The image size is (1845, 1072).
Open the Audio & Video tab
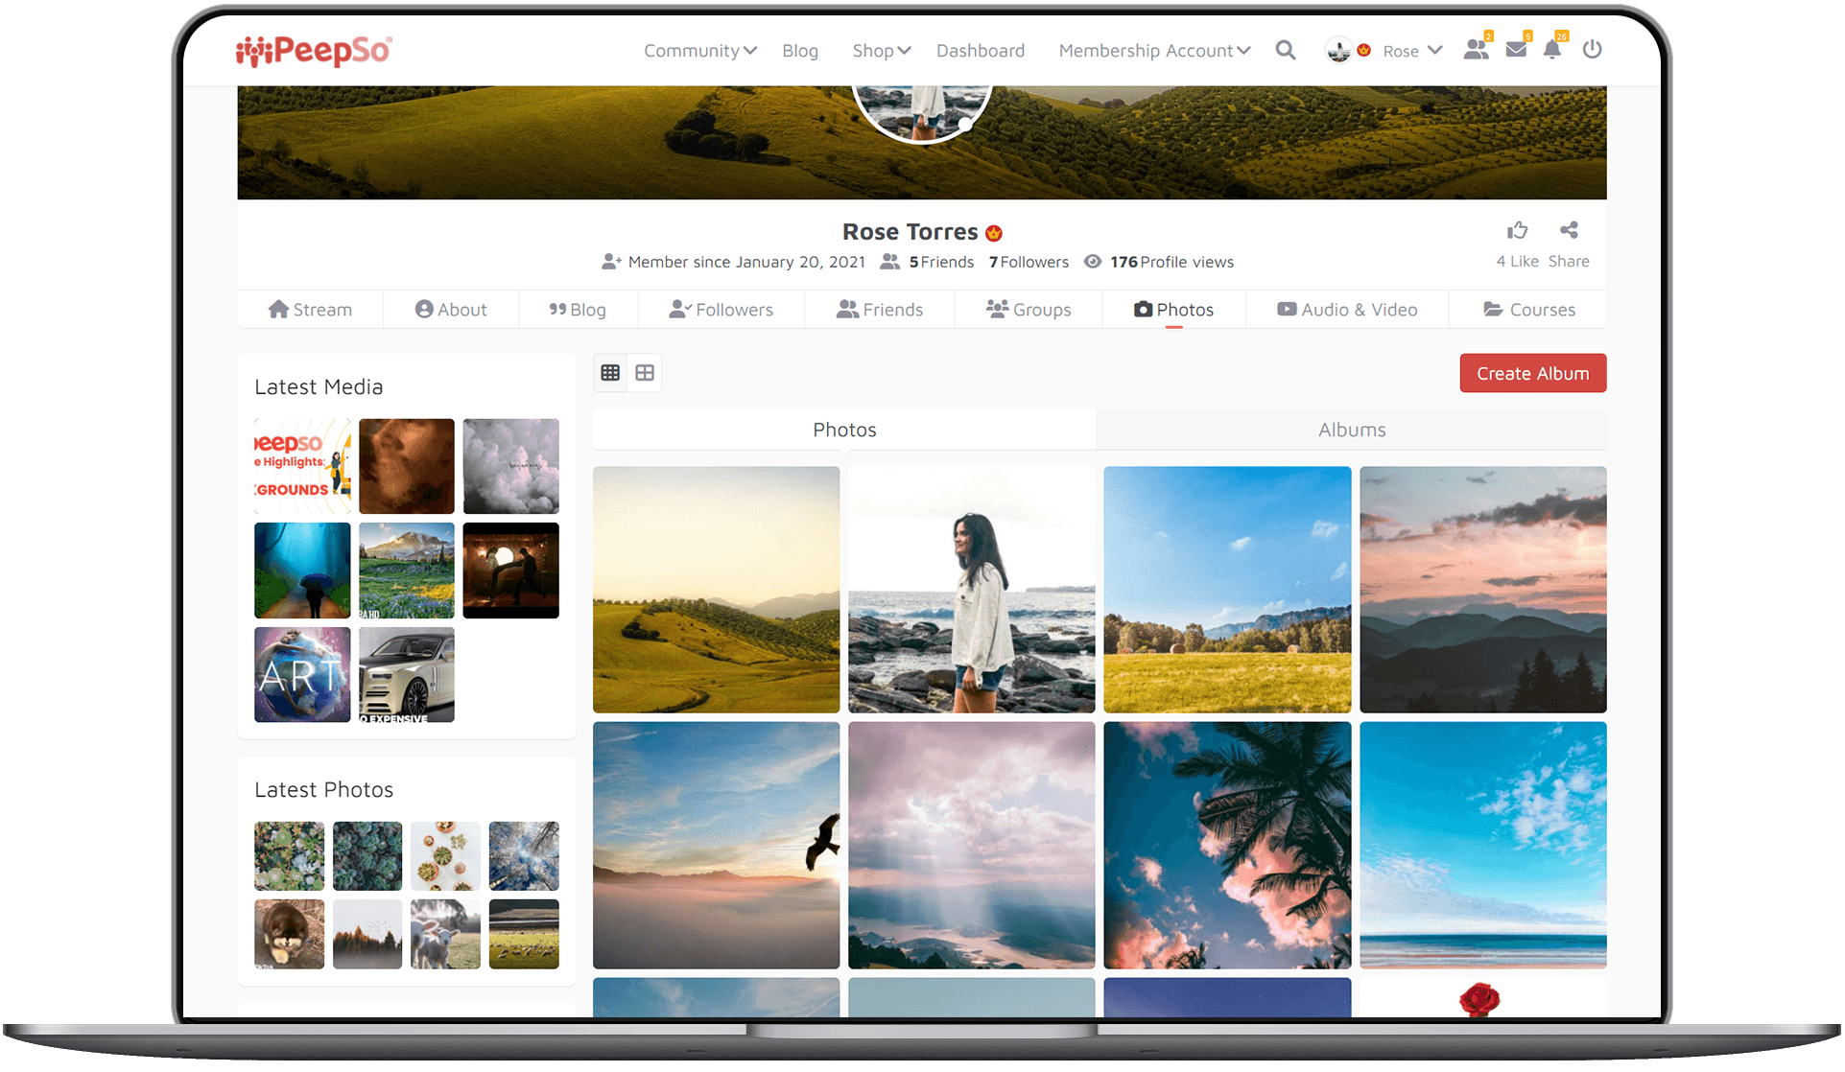1347,310
